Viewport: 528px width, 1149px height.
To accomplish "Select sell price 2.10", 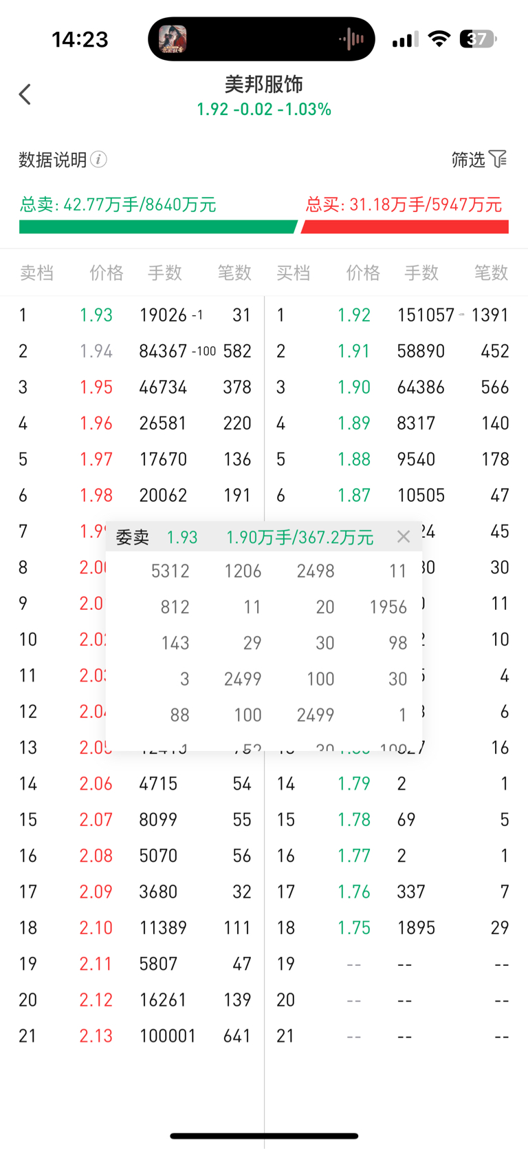I will click(96, 927).
